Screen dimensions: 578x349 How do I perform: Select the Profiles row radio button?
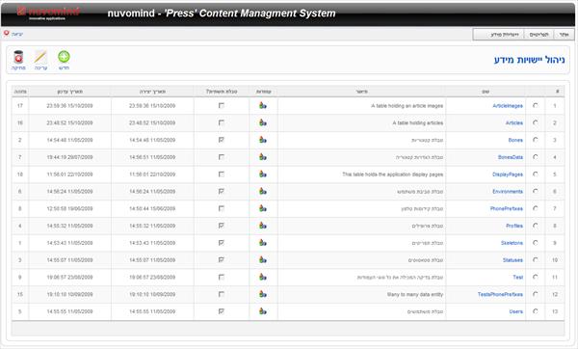coord(536,226)
